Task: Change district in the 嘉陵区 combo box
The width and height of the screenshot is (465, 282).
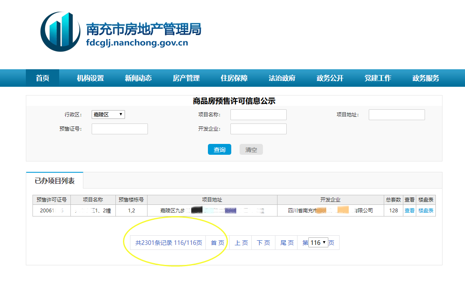Action: coord(108,114)
